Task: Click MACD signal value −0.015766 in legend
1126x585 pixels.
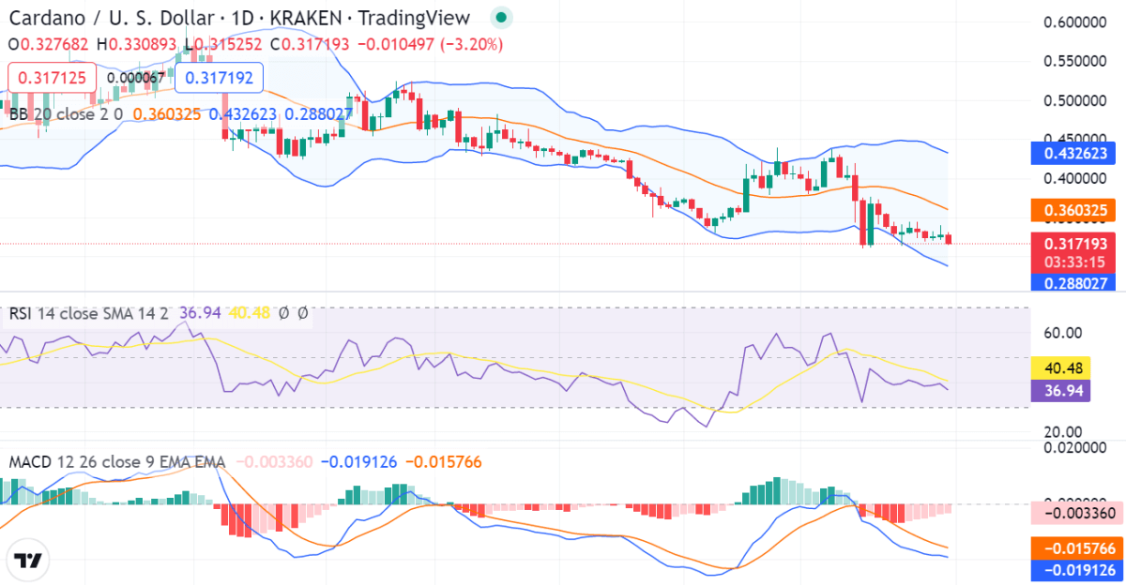Action: [x=445, y=461]
